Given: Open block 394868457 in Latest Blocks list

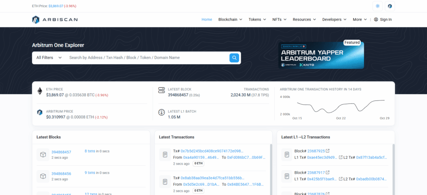Looking at the screenshot, I should click(61, 152).
